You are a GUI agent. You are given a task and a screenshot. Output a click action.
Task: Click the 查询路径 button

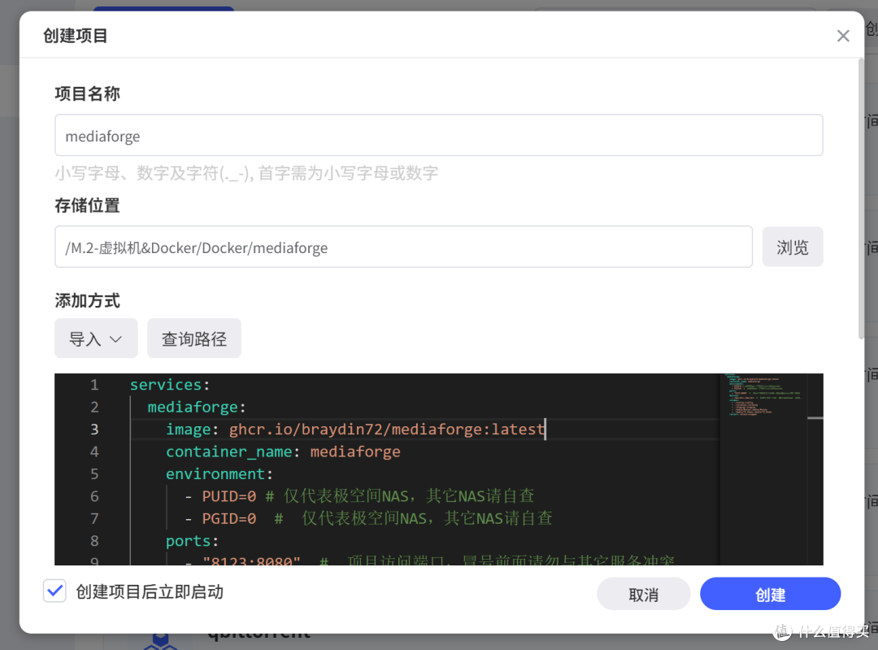[x=193, y=338]
